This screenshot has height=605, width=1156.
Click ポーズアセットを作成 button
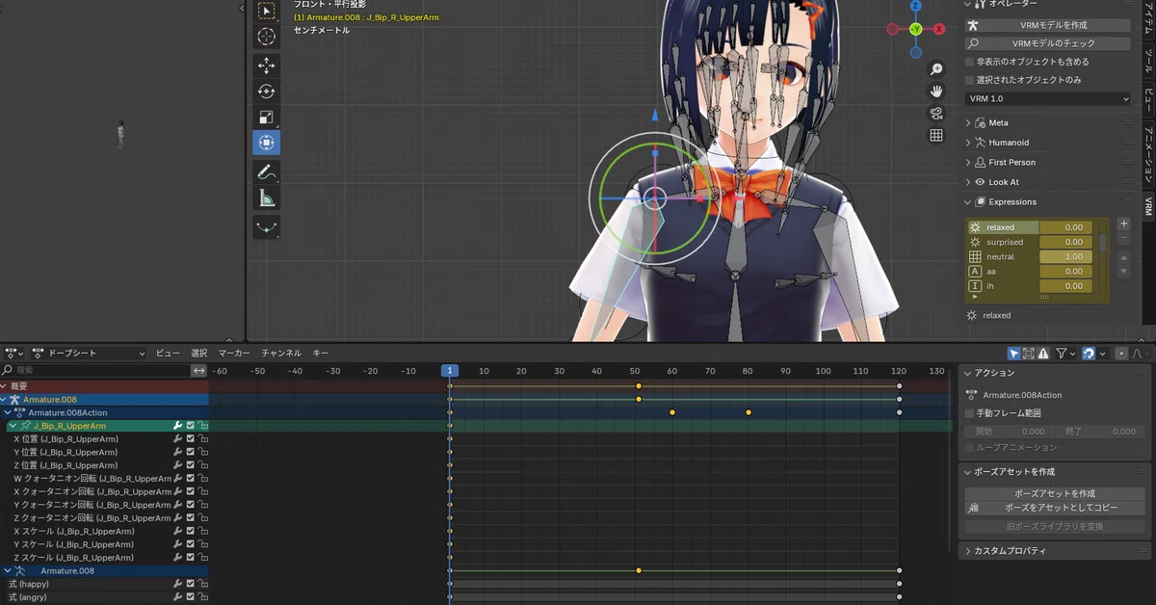click(x=1055, y=493)
